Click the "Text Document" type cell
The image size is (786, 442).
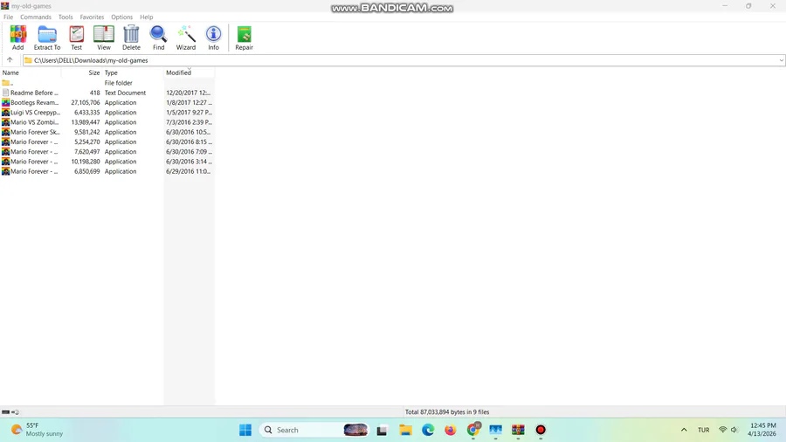click(125, 93)
